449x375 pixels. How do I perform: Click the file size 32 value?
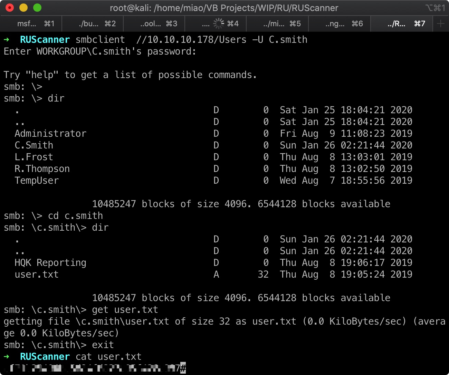click(263, 275)
